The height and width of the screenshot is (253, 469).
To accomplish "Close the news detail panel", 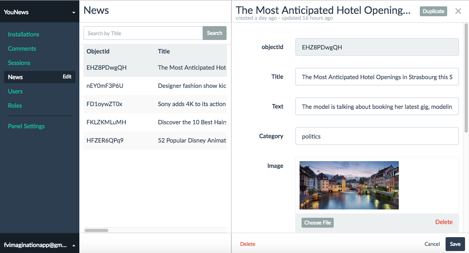I will [458, 11].
